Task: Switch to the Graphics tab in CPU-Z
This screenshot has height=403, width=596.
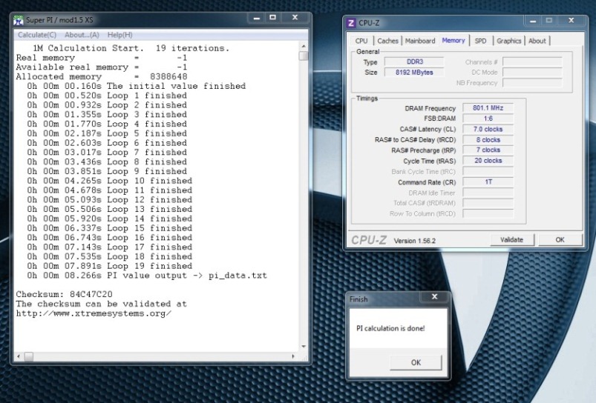Action: pyautogui.click(x=508, y=41)
